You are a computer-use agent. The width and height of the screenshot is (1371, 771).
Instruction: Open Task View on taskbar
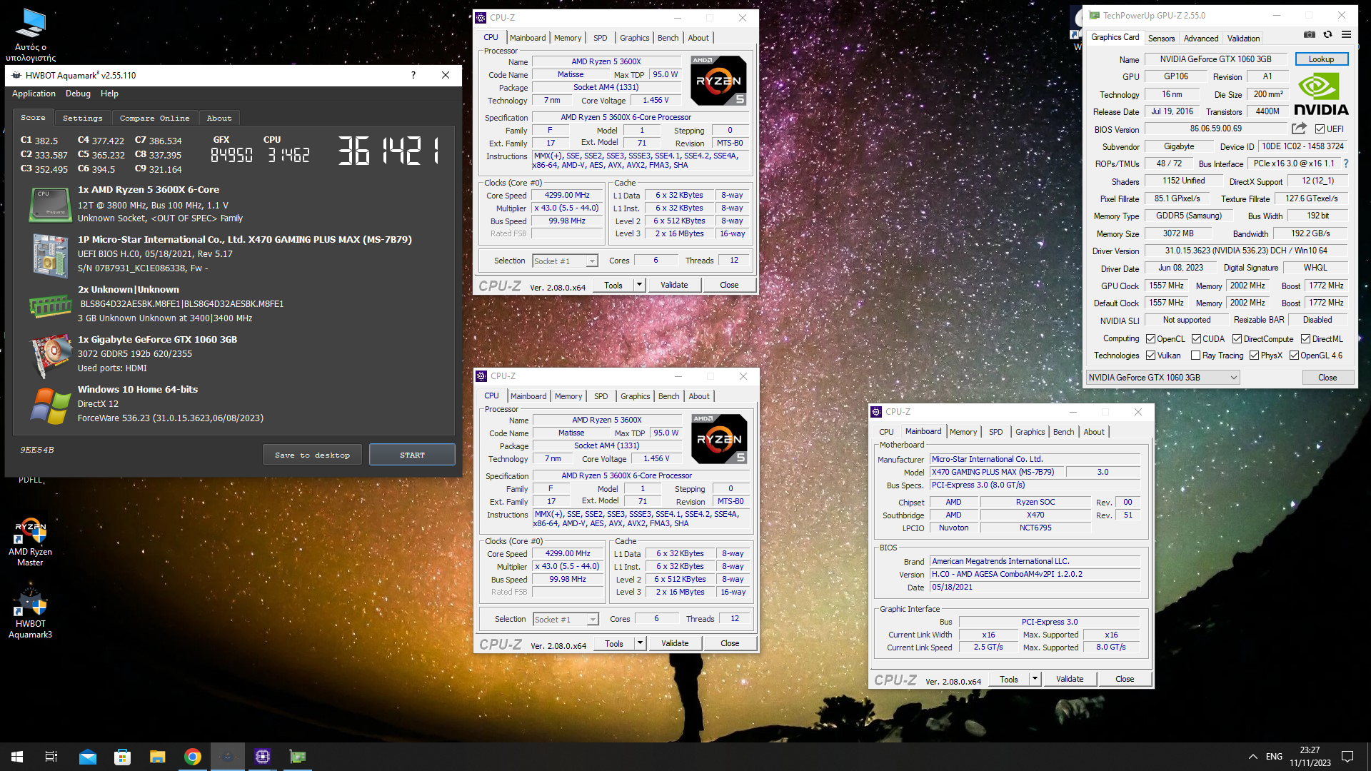pos(51,757)
